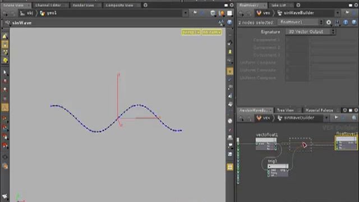Click the network editor find icon
The height and width of the screenshot is (202, 359).
pyautogui.click(x=354, y=118)
